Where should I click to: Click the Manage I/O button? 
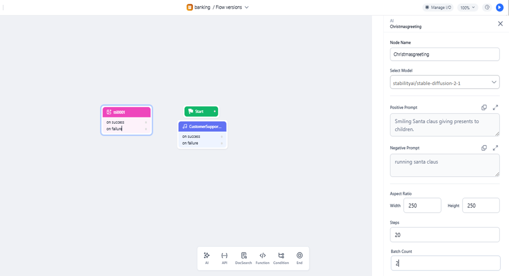click(438, 7)
